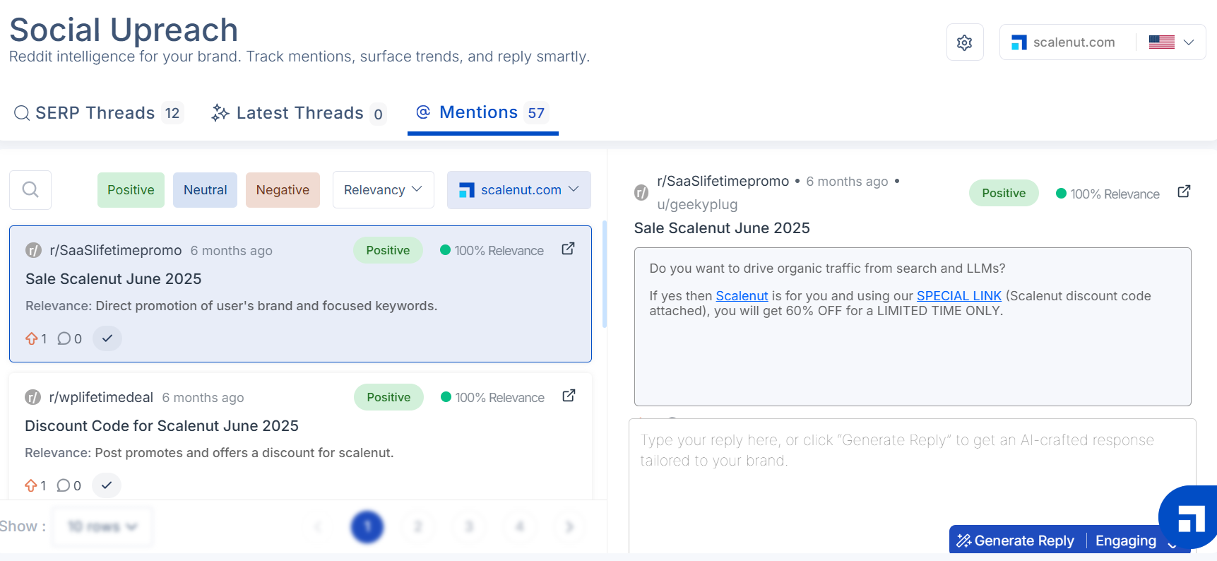
Task: Select Discount Code for Scalenut June 2025
Action: click(162, 426)
